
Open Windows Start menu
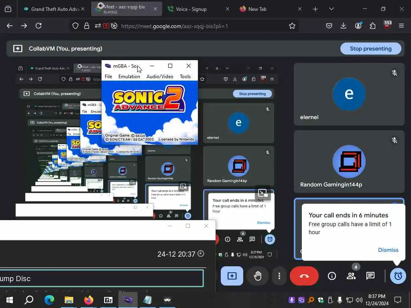click(x=10, y=300)
